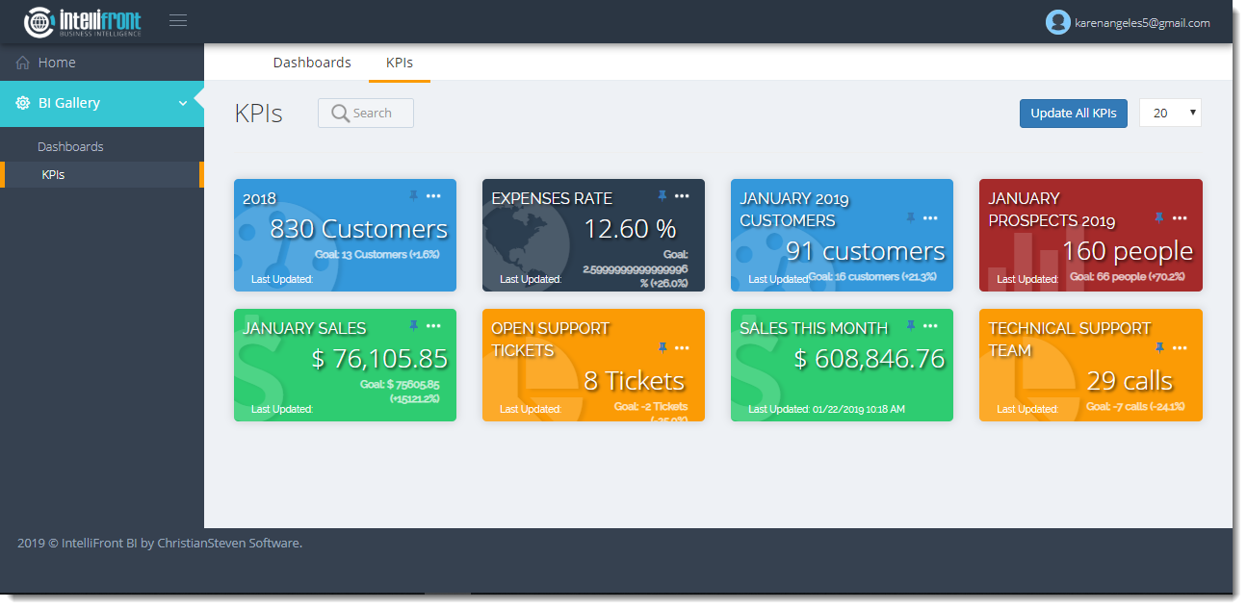Open Sales This Month options dots

pos(930,326)
